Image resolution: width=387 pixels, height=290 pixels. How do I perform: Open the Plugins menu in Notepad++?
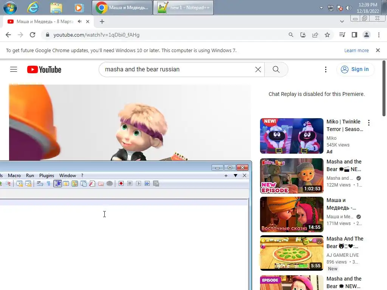coord(46,175)
